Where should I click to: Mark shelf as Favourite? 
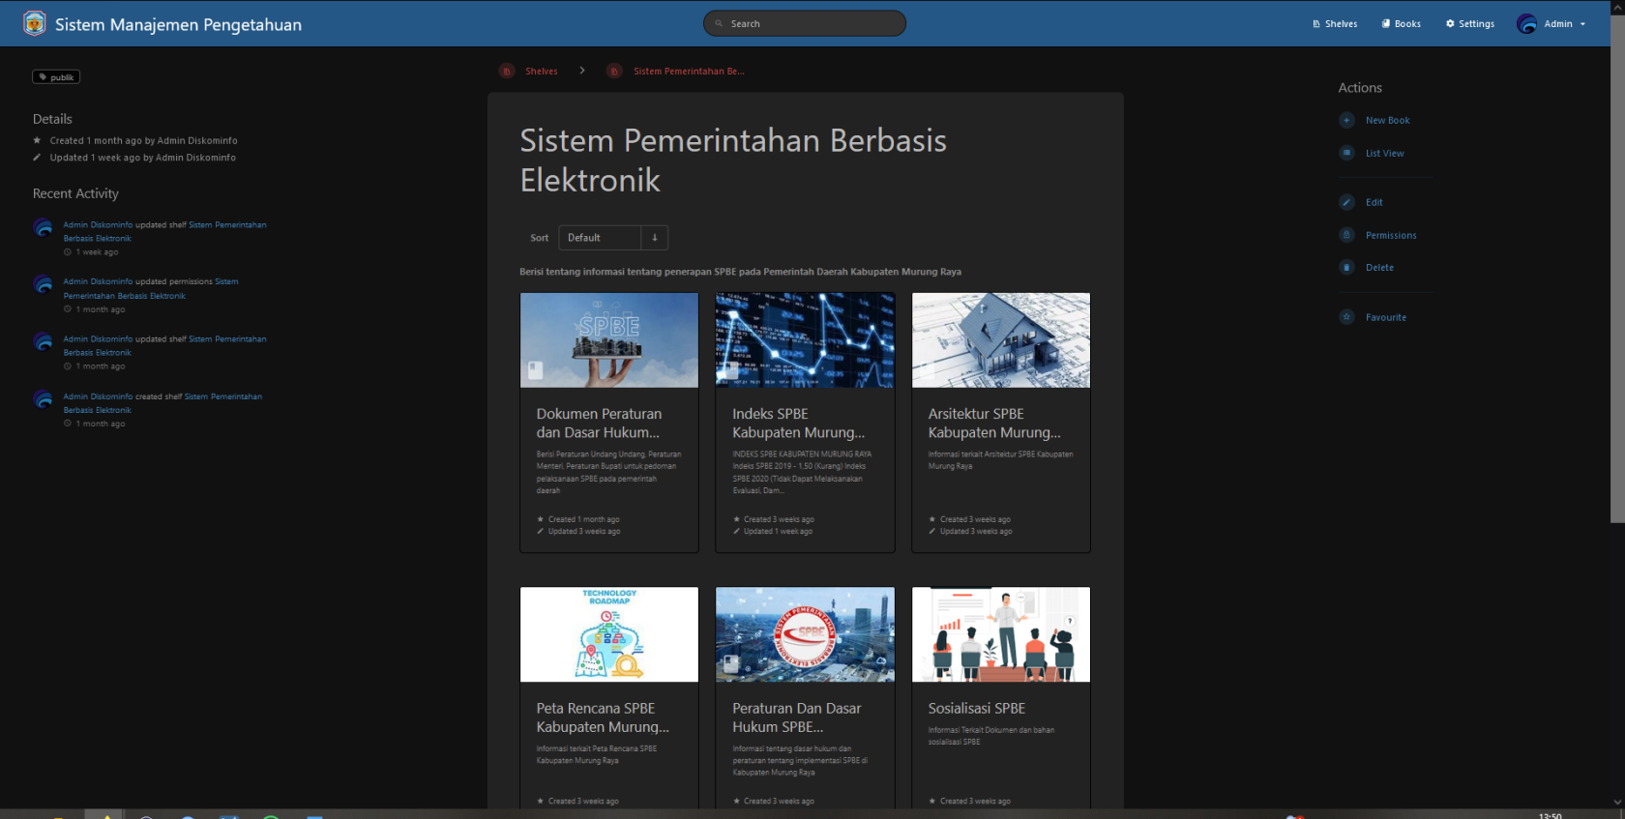click(x=1386, y=317)
